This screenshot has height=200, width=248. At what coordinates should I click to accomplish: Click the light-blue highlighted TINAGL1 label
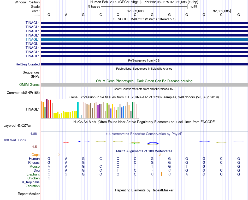pos(32,39)
